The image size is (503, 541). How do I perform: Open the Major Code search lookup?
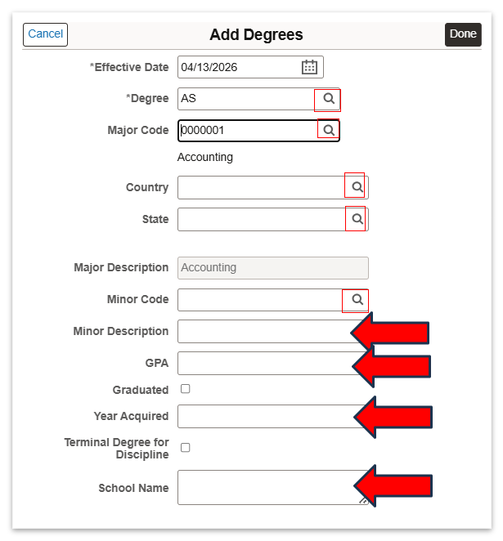tap(328, 130)
